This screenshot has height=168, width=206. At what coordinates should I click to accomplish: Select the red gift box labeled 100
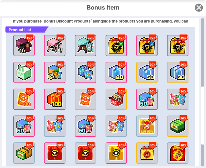tap(55, 99)
